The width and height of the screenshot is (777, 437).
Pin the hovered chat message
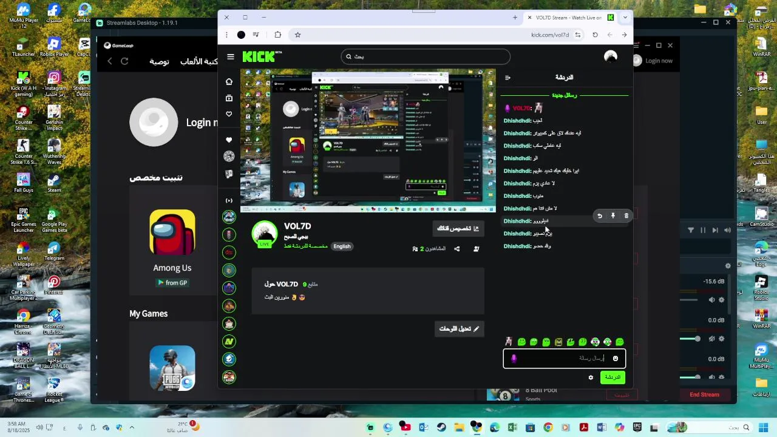613,215
